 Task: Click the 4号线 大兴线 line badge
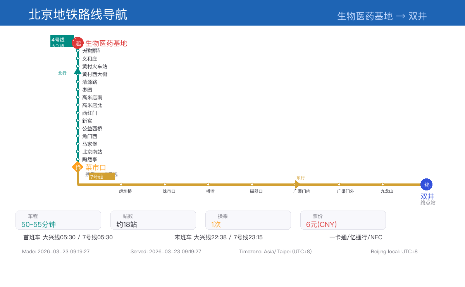click(62, 41)
